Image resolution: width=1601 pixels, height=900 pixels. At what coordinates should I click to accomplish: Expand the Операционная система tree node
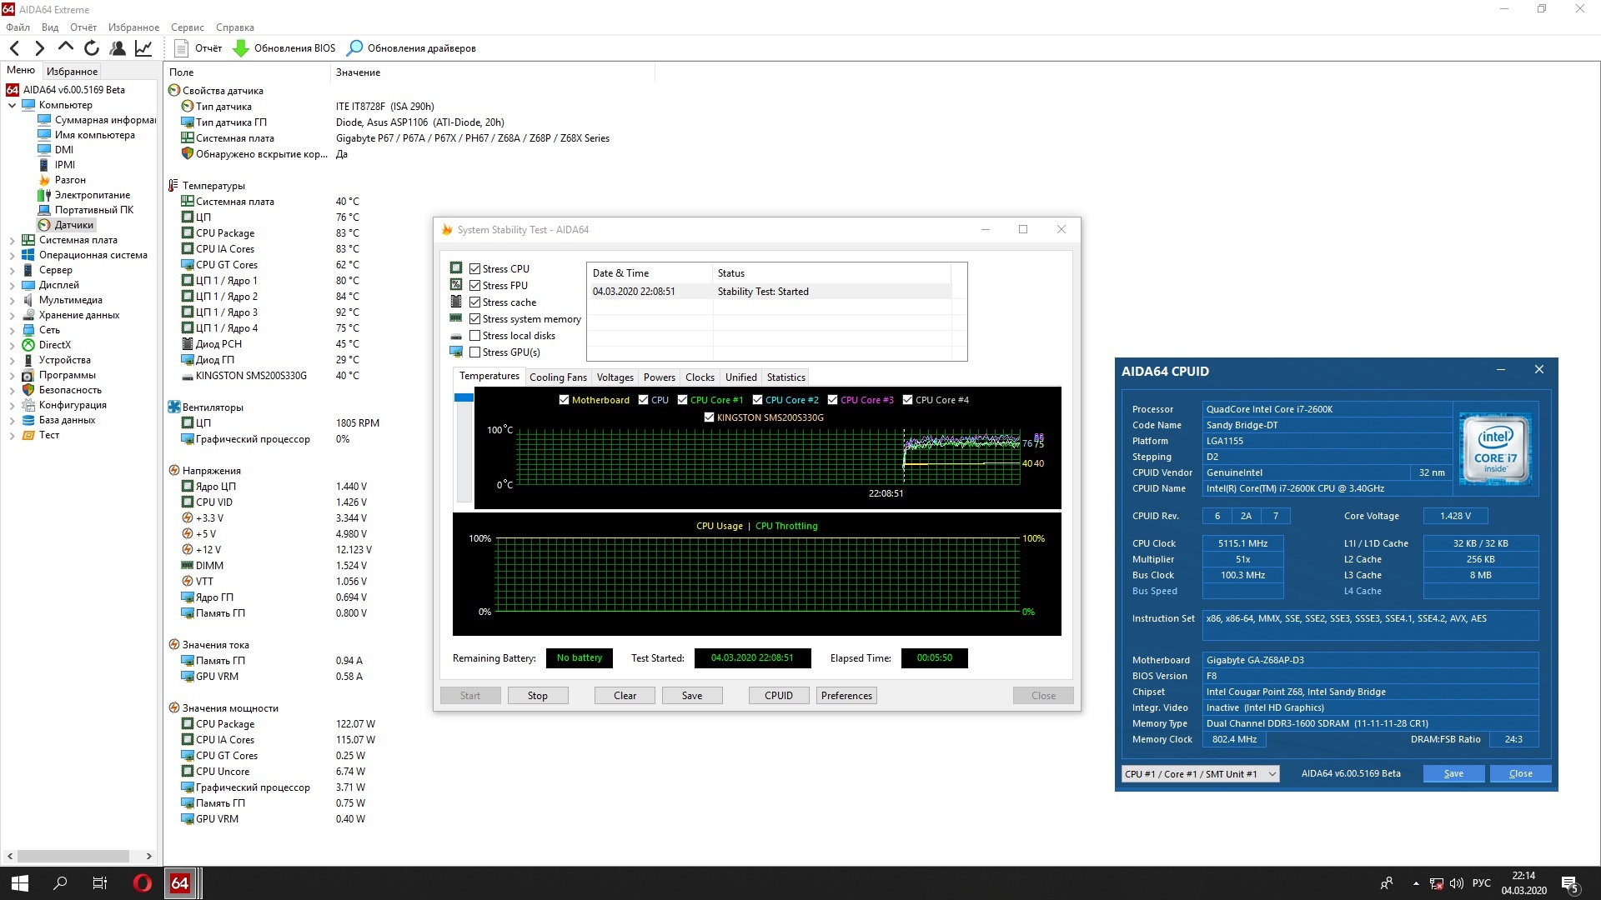12,255
